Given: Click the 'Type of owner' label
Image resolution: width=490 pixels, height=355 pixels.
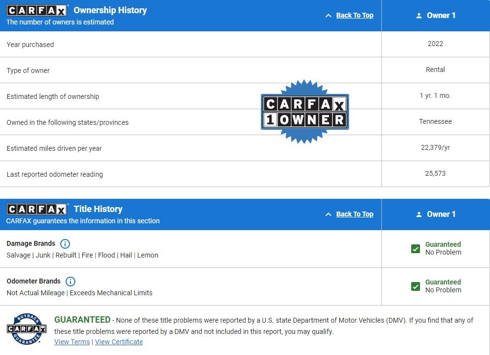Looking at the screenshot, I should pyautogui.click(x=28, y=71).
